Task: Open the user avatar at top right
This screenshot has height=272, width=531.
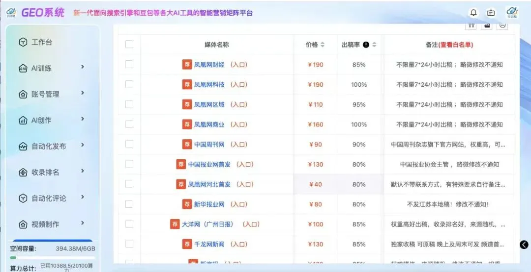Action: point(512,12)
